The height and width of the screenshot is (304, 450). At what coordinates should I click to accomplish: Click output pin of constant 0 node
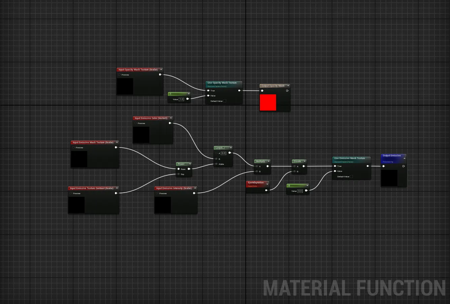click(306, 191)
